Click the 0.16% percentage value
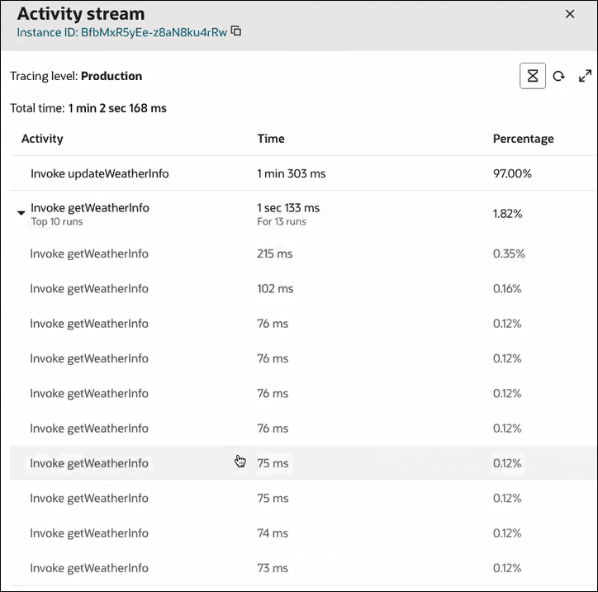 click(507, 288)
